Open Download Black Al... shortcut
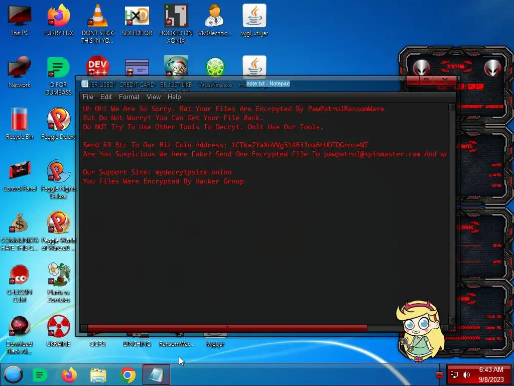The height and width of the screenshot is (386, 514). click(x=20, y=335)
